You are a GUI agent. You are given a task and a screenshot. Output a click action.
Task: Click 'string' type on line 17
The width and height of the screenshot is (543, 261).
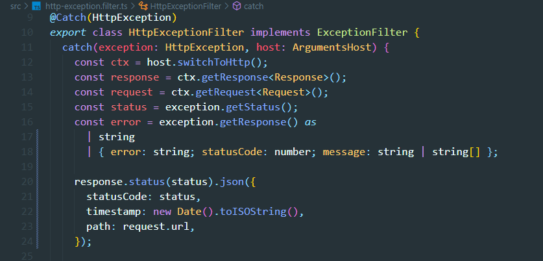click(117, 137)
